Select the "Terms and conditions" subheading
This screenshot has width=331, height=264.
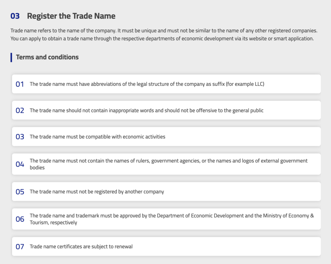pos(47,57)
